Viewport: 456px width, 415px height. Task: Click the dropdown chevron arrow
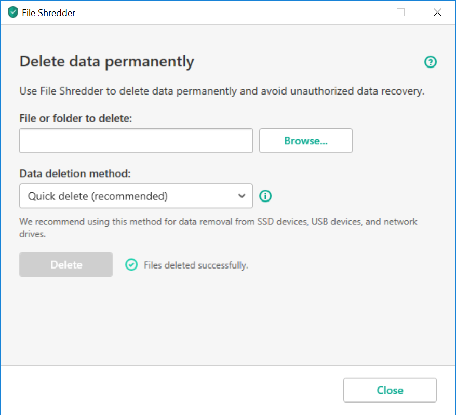pos(242,196)
